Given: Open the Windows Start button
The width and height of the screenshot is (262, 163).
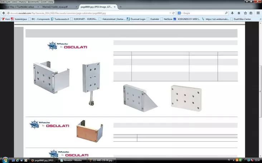Looking at the screenshot, I should (x=5, y=160).
